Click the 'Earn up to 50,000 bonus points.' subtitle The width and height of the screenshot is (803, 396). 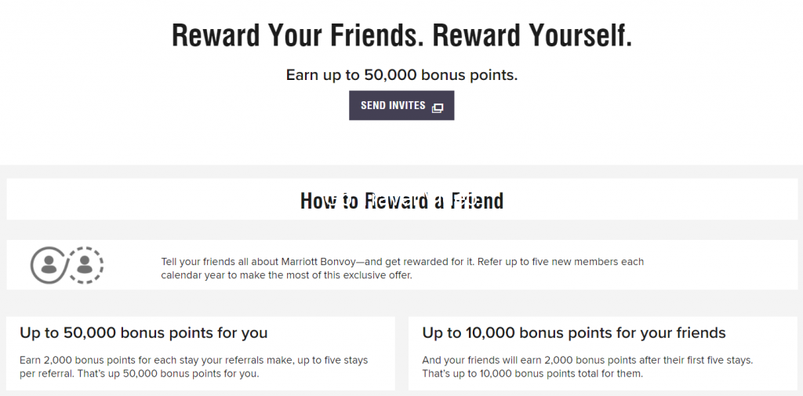pos(401,75)
